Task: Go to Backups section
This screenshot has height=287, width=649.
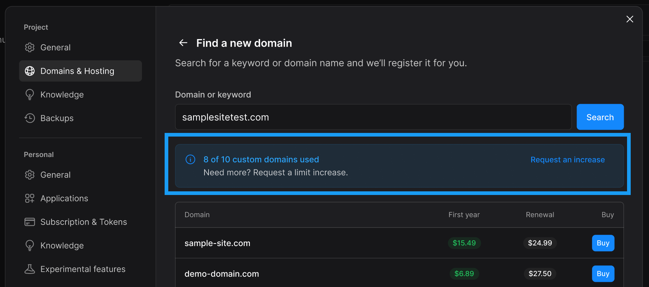Action: click(x=57, y=118)
